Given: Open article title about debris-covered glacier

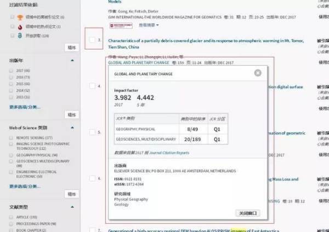Looking at the screenshot, I should coord(206,44).
